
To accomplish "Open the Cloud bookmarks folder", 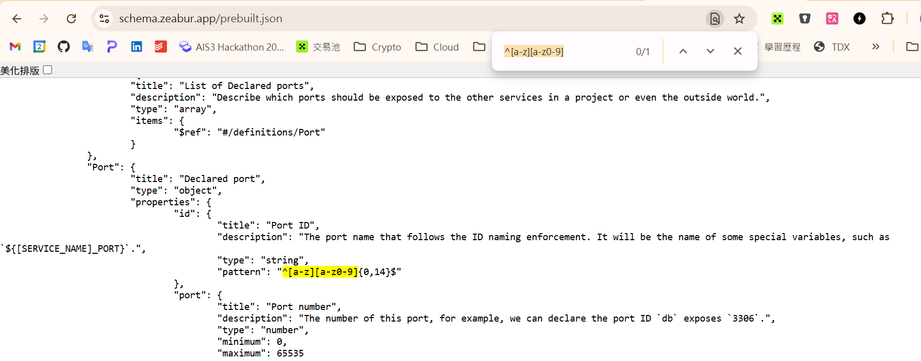I will 437,47.
